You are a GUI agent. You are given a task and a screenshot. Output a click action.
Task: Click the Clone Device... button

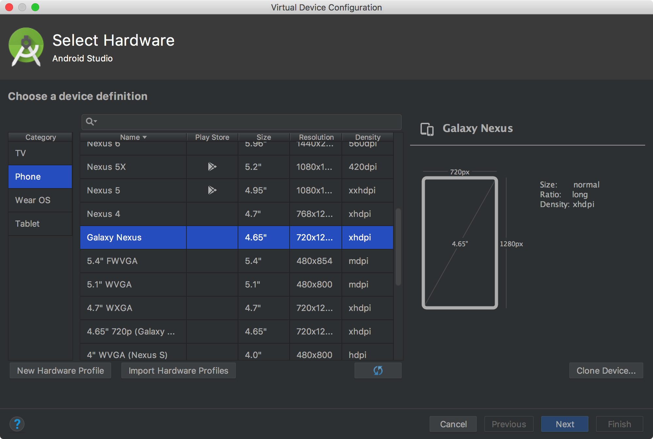606,370
